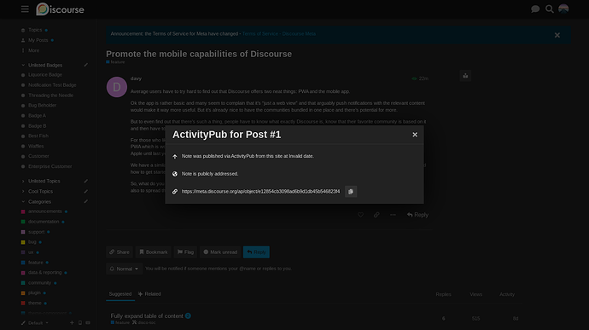Open Enterprise Customer badge
Image resolution: width=589 pixels, height=330 pixels.
click(50, 166)
